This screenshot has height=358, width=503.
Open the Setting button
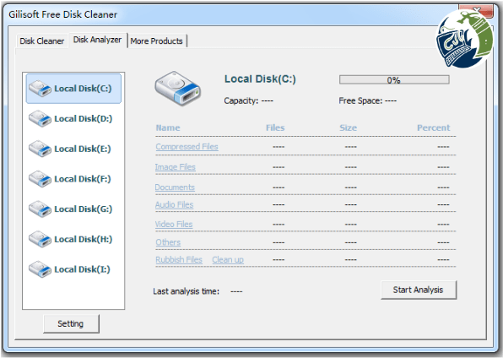coord(71,323)
